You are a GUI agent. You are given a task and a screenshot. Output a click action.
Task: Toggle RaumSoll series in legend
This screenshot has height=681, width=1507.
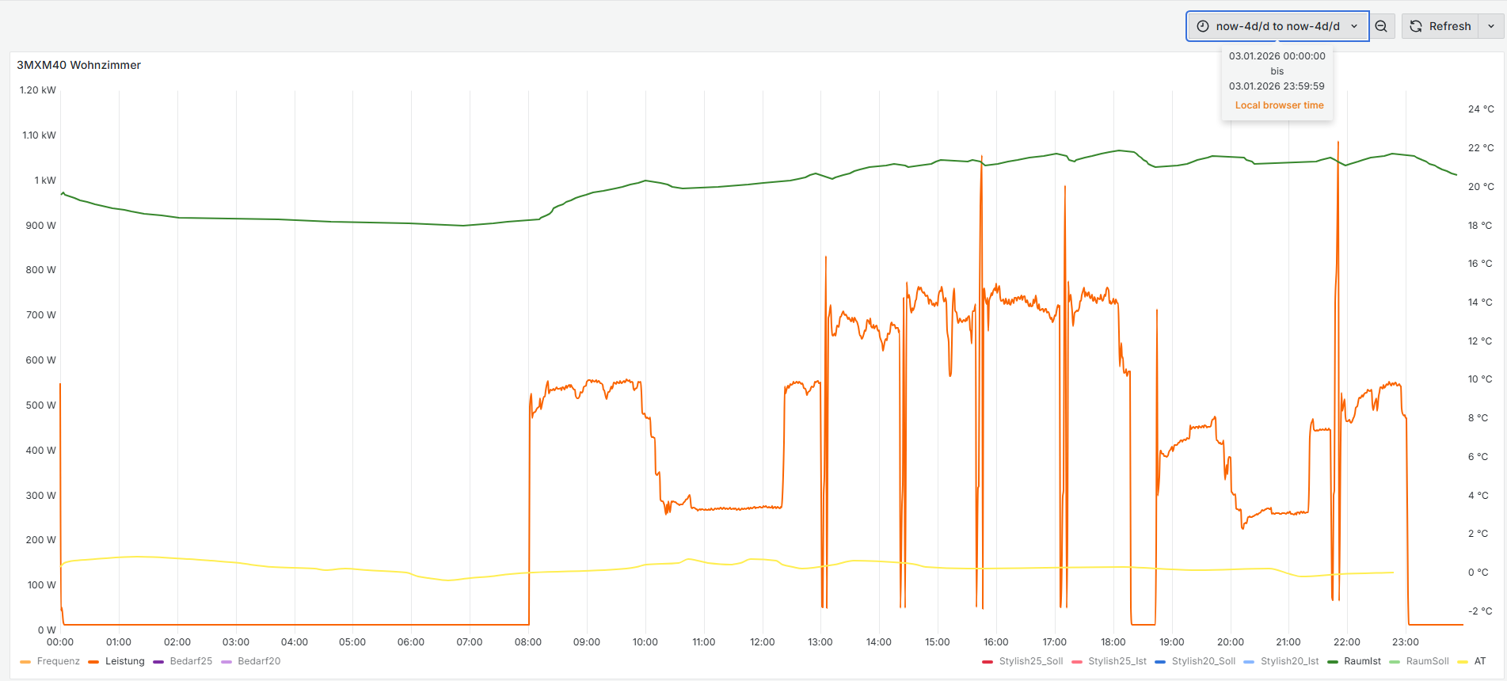tap(1427, 661)
